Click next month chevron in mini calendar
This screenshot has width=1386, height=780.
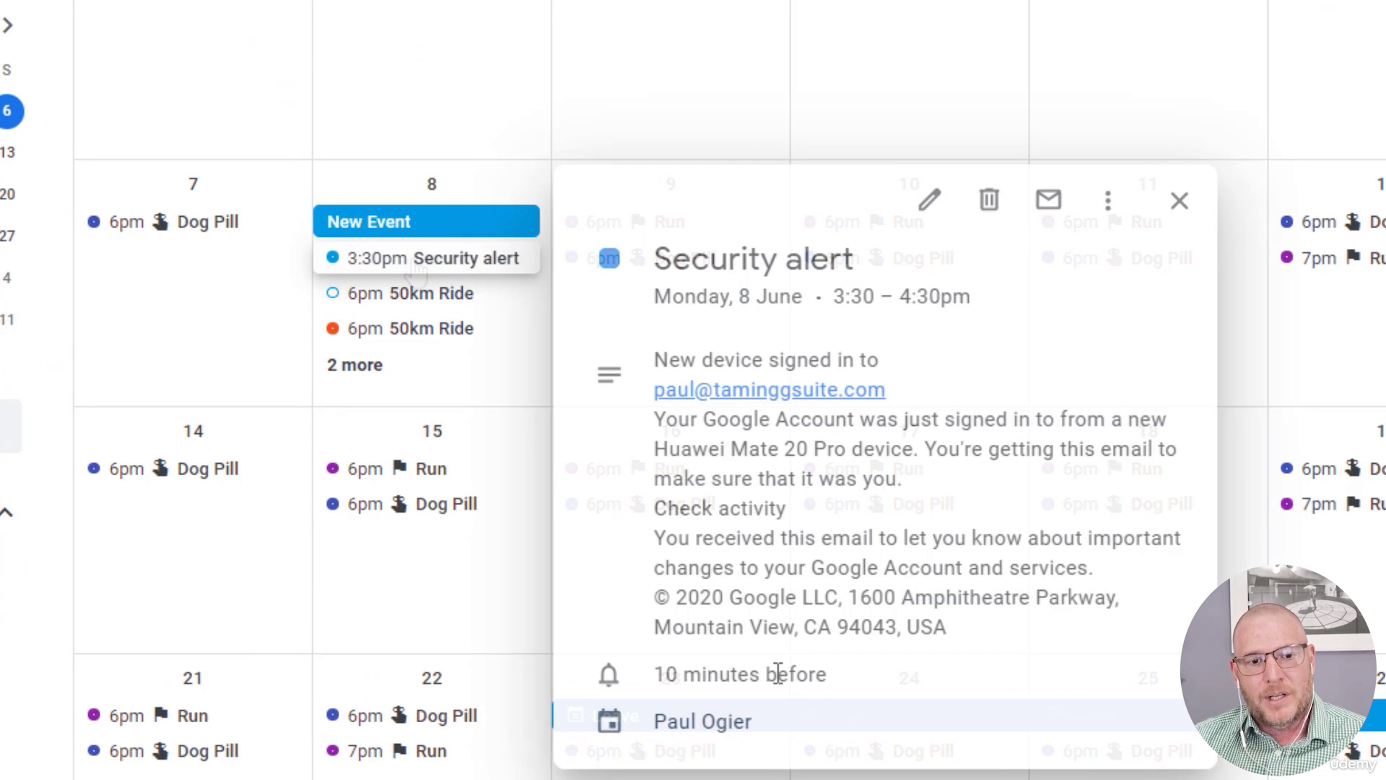(8, 26)
